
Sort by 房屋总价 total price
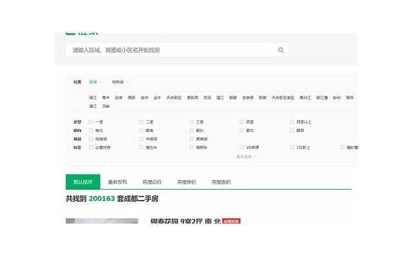[152, 182]
